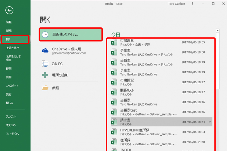Click the green plus icon for 場所の追加
This screenshot has height=151, width=227.
coord(45,75)
